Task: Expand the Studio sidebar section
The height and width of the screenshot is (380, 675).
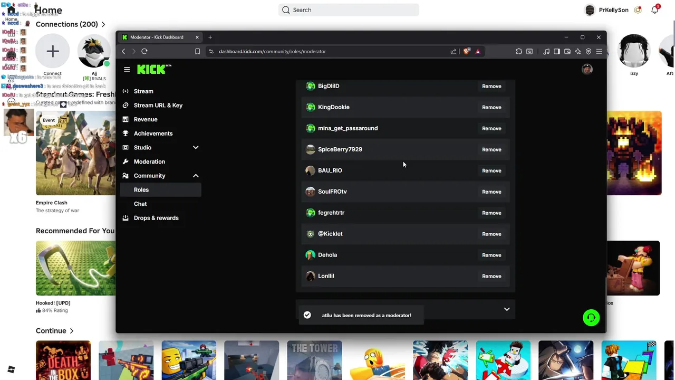Action: (x=196, y=147)
